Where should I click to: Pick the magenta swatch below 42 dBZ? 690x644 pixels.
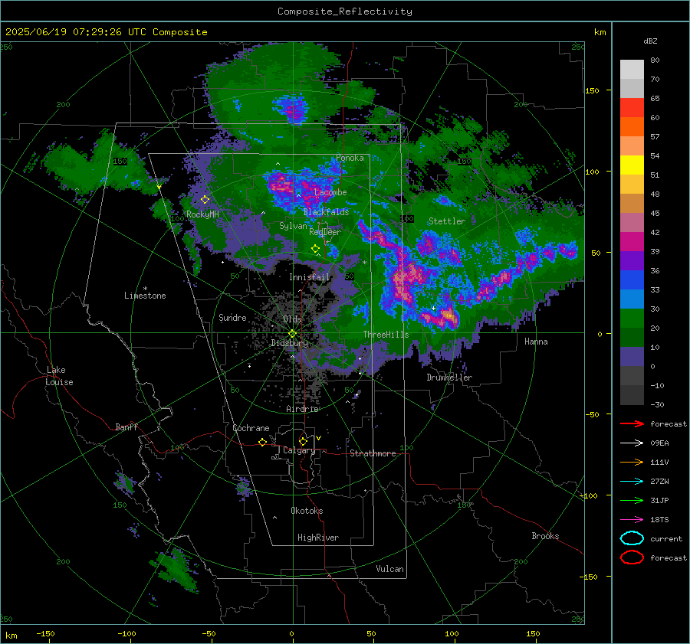click(632, 241)
